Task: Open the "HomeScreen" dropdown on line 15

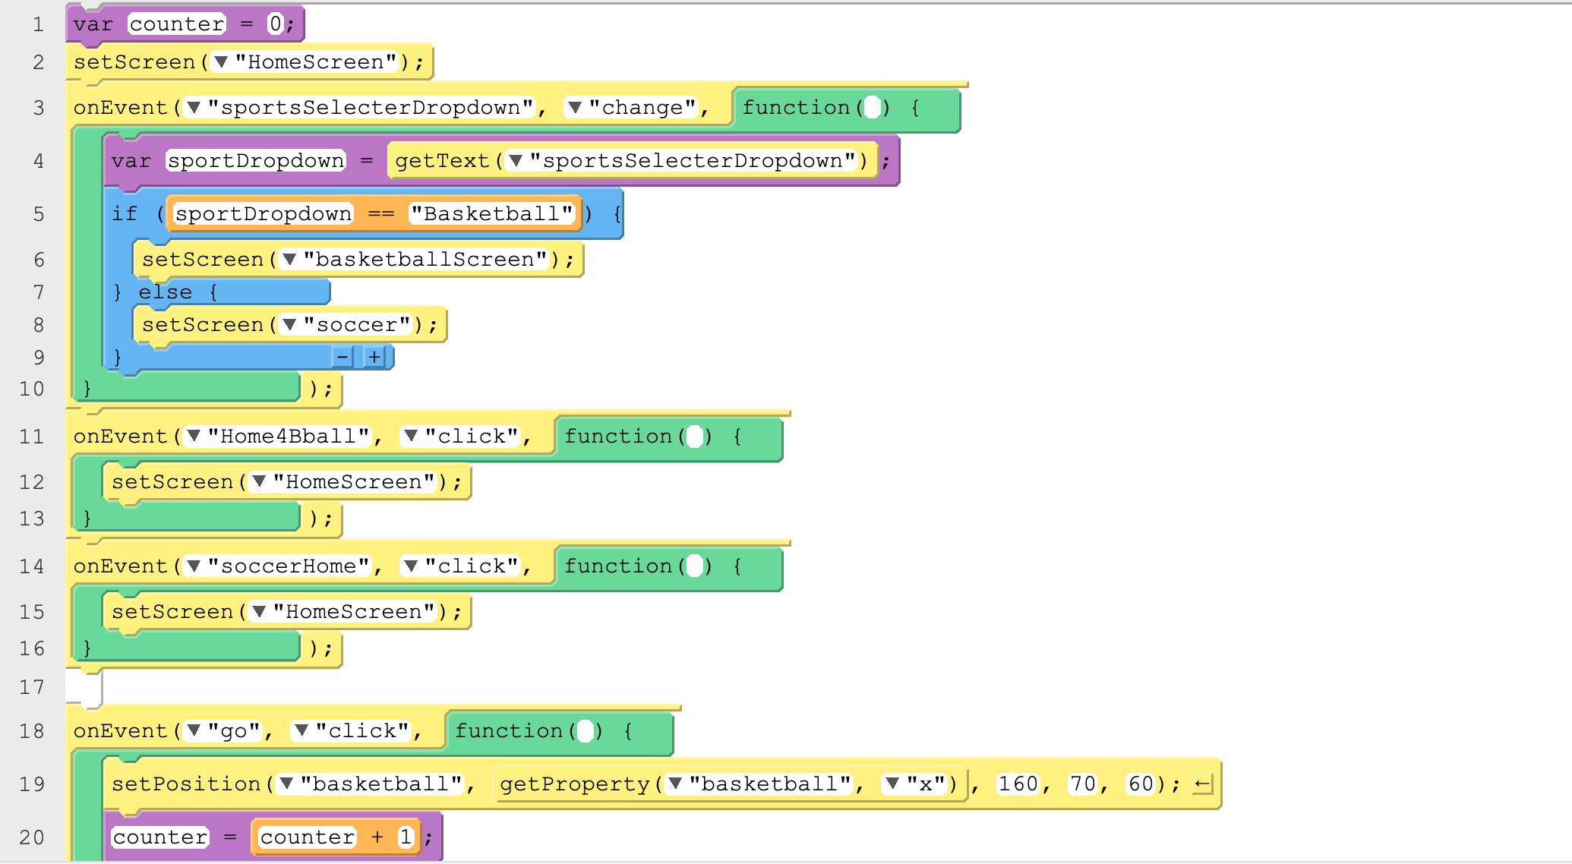Action: click(259, 612)
